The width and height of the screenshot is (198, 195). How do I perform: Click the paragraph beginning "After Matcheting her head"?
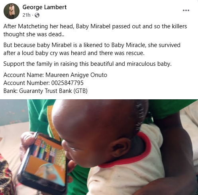point(95,30)
